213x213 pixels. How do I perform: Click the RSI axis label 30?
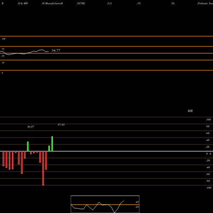click(x=3, y=63)
